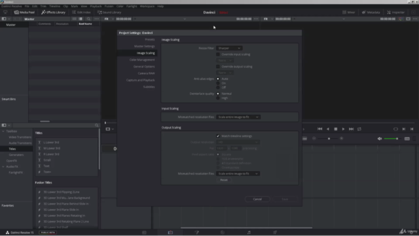Select Camera RAW settings tab
Viewport: 419px width, 236px height.
pos(146,73)
